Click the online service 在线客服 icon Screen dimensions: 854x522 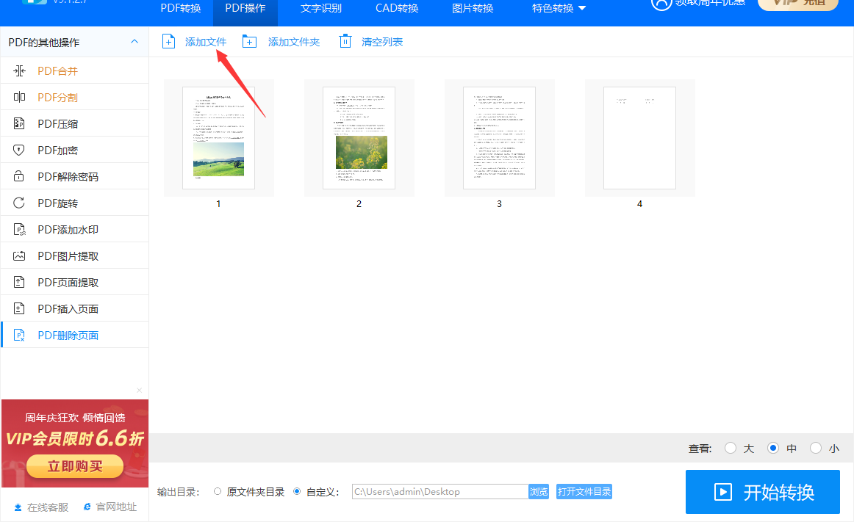(x=18, y=507)
